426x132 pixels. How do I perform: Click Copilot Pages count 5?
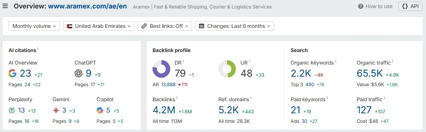pyautogui.click(x=114, y=121)
